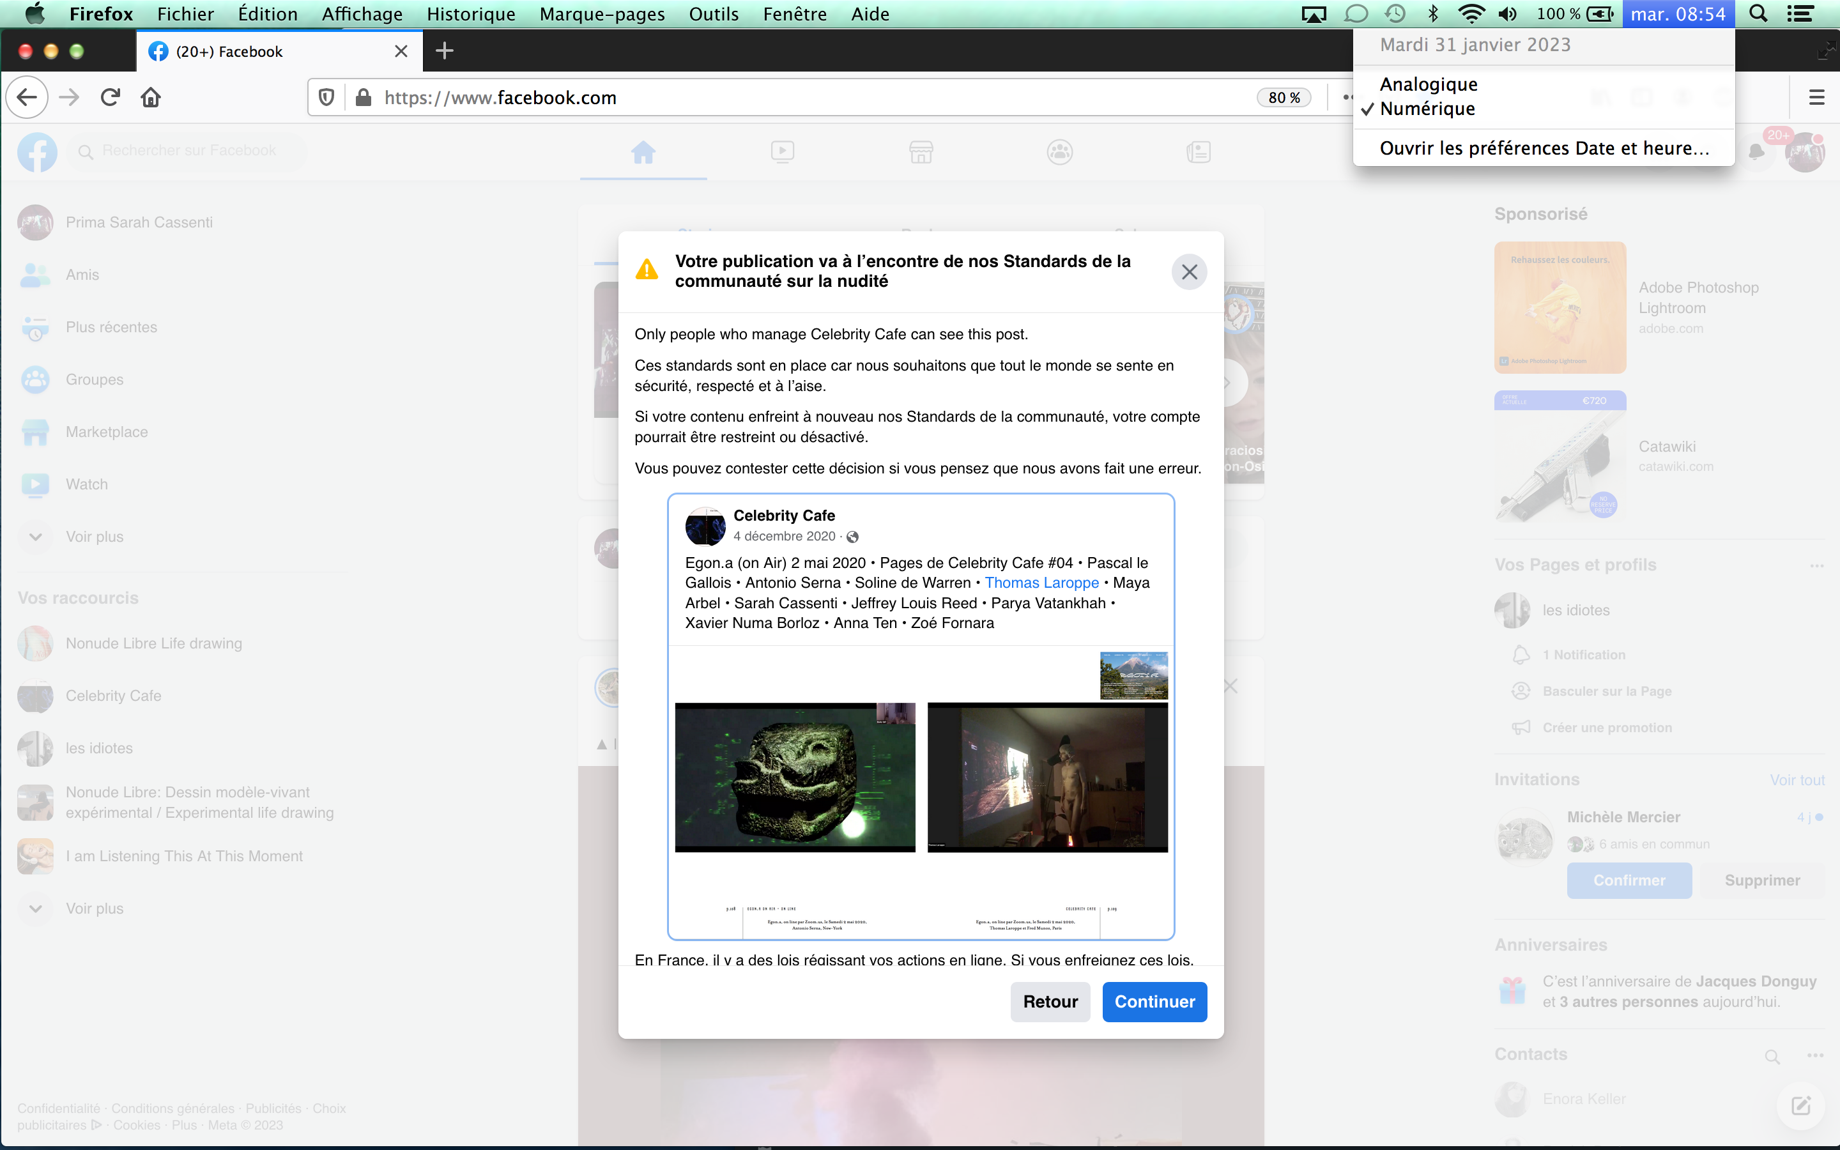Image resolution: width=1840 pixels, height=1150 pixels.
Task: Click the Retour button
Action: click(1050, 1002)
